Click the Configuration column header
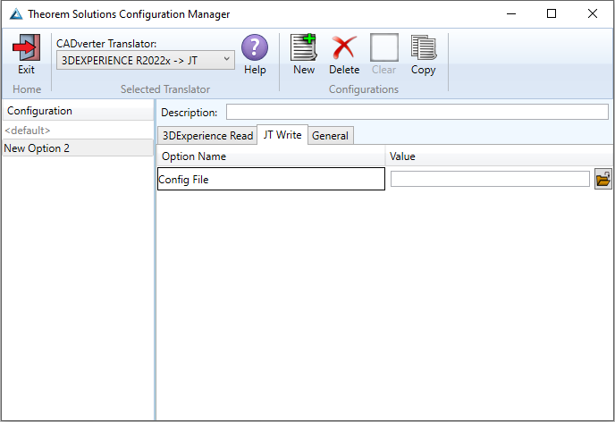Viewport: 615px width, 422px height. pyautogui.click(x=78, y=111)
